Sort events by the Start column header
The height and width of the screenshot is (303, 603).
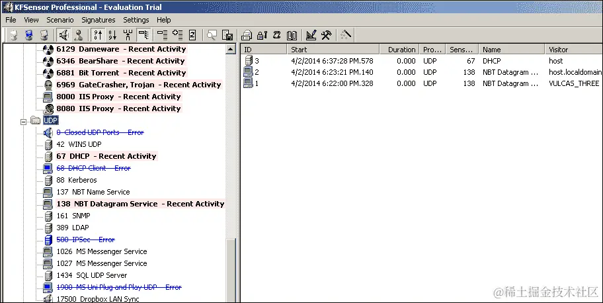333,49
